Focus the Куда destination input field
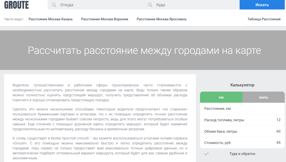 [x=196, y=5]
